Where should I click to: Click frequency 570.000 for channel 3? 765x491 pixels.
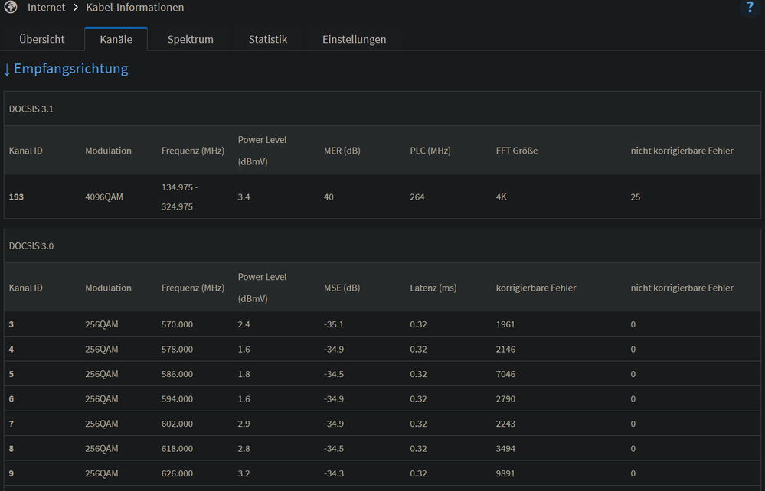tap(177, 324)
